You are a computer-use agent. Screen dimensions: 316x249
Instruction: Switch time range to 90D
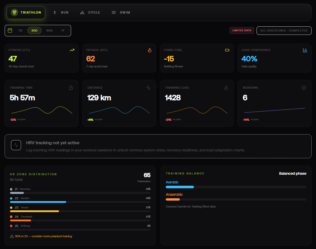[50, 30]
